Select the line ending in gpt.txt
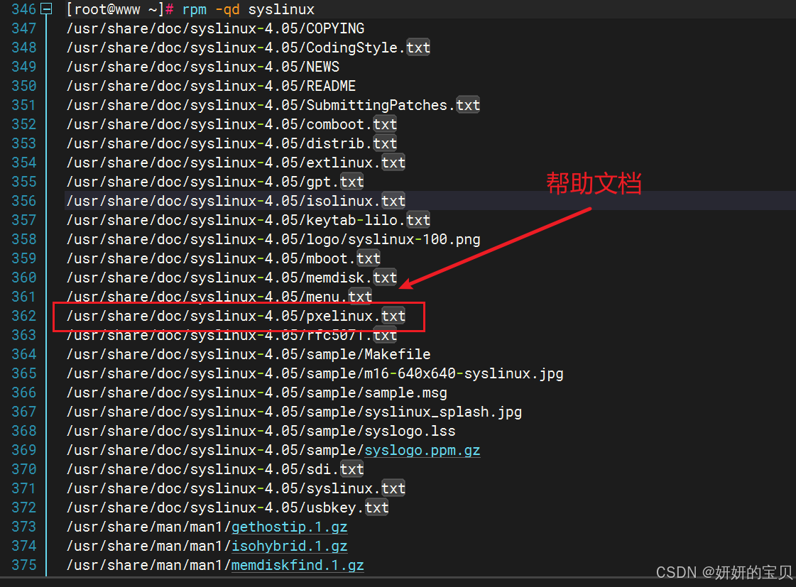The height and width of the screenshot is (587, 796). pos(215,182)
